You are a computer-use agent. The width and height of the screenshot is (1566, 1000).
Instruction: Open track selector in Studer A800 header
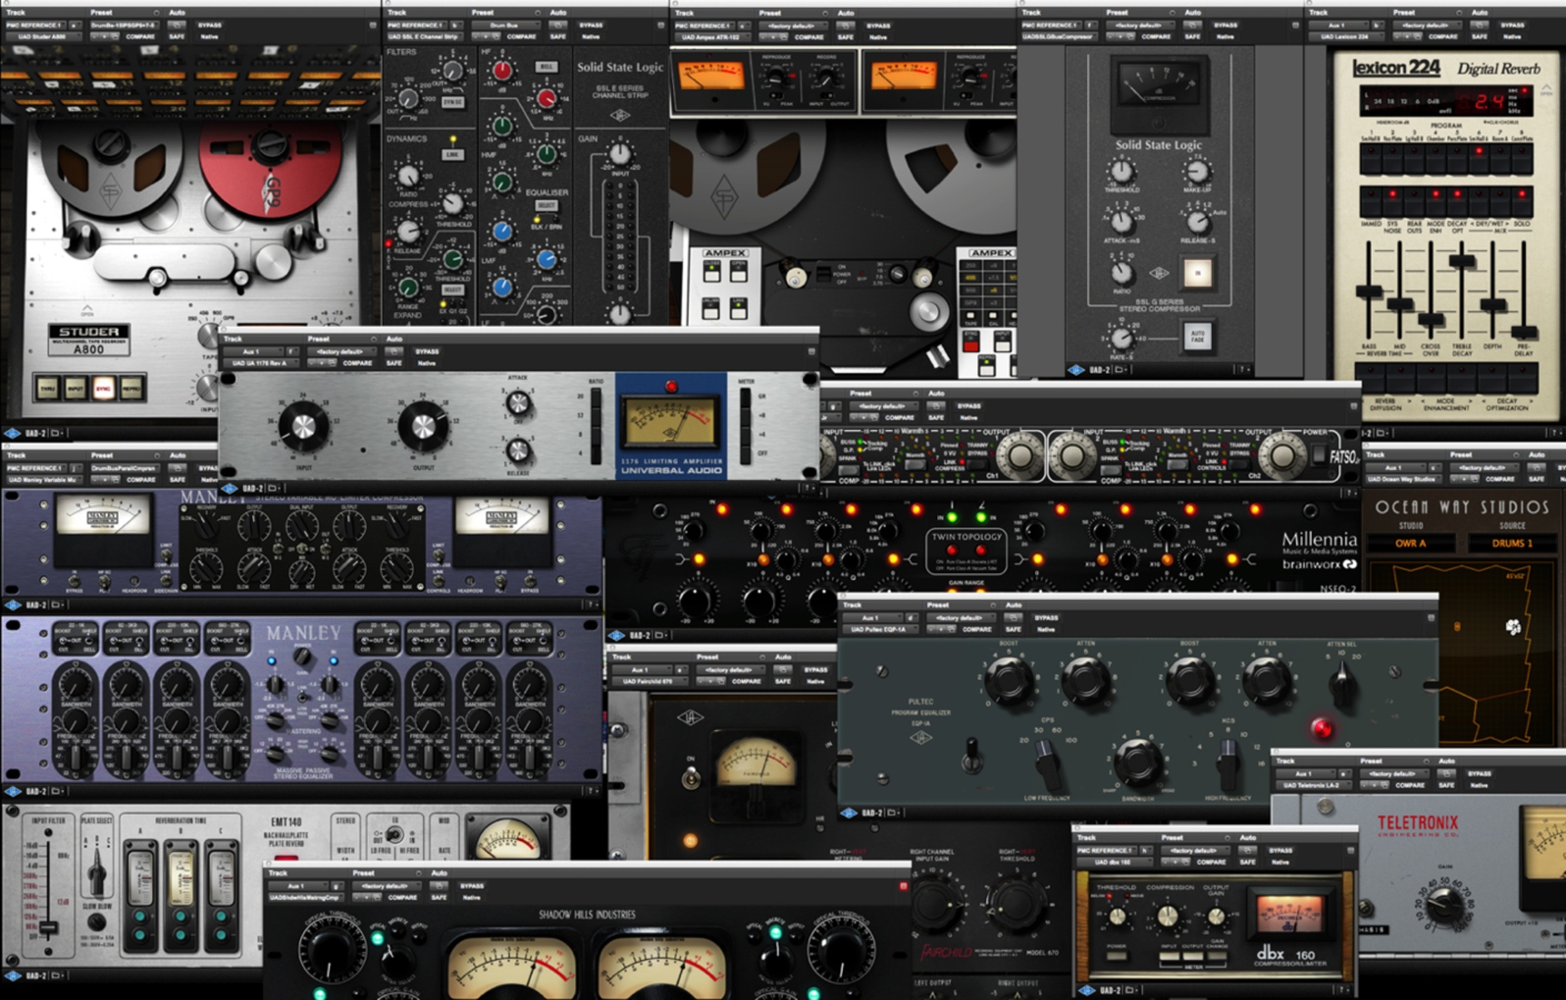(x=37, y=25)
